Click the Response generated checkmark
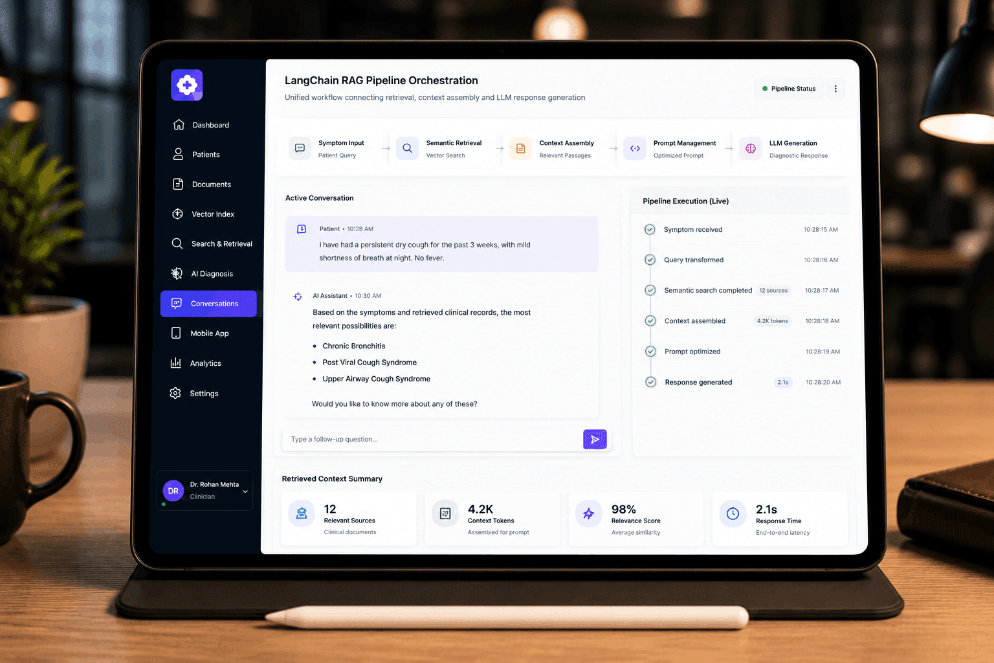Screen dimensions: 994x663 tap(651, 382)
